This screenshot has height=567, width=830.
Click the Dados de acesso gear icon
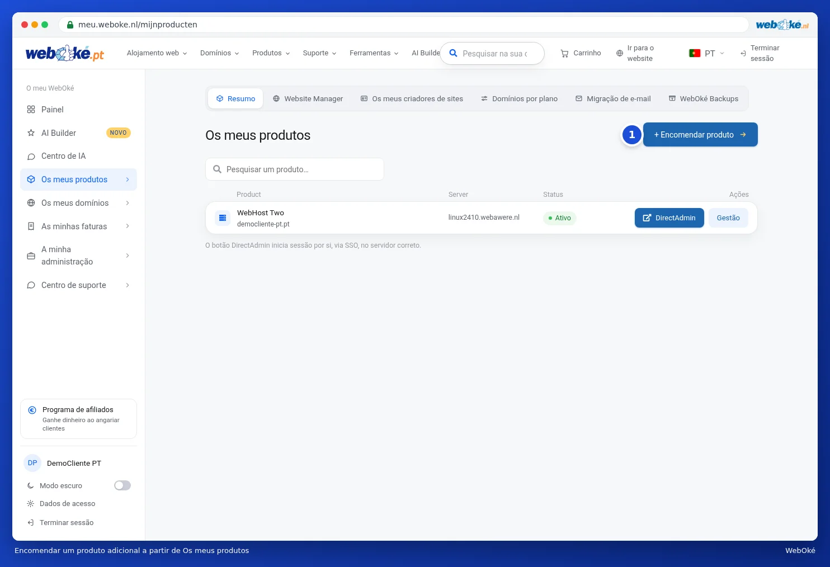click(x=31, y=504)
